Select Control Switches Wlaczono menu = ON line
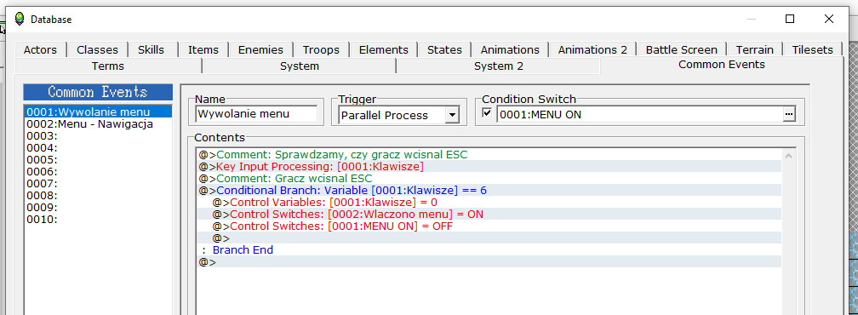 coord(489,214)
